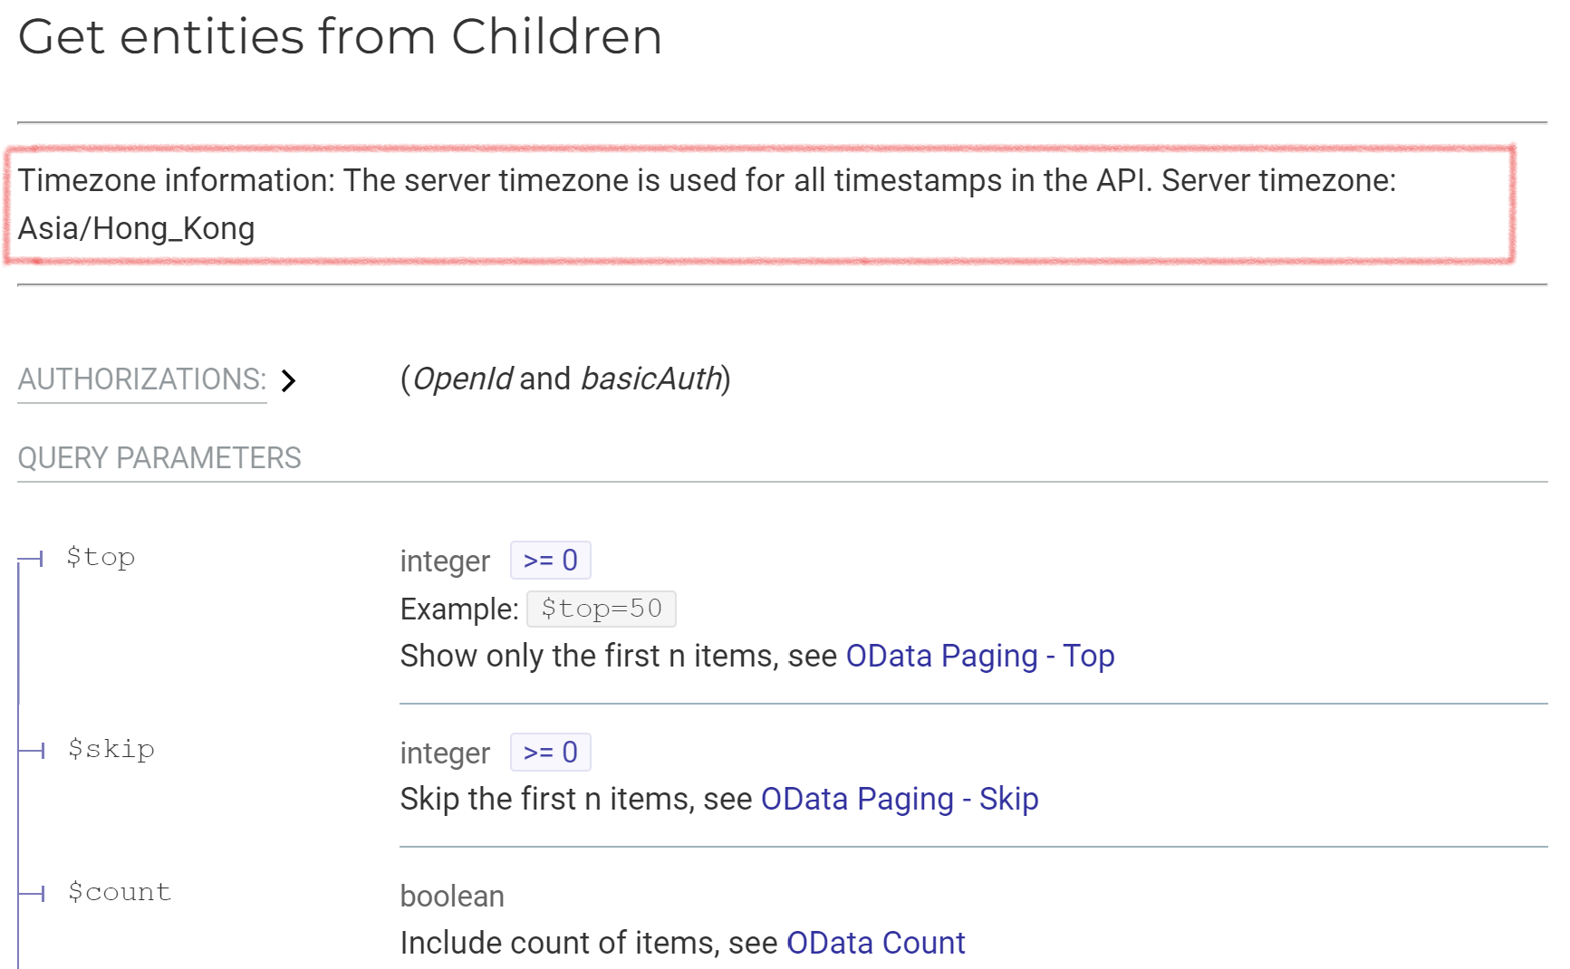Open the OData Paging - Top link
This screenshot has width=1570, height=969.
[979, 656]
